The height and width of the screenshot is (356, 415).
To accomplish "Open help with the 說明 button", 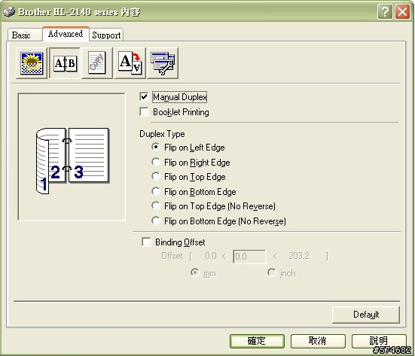I will [379, 341].
